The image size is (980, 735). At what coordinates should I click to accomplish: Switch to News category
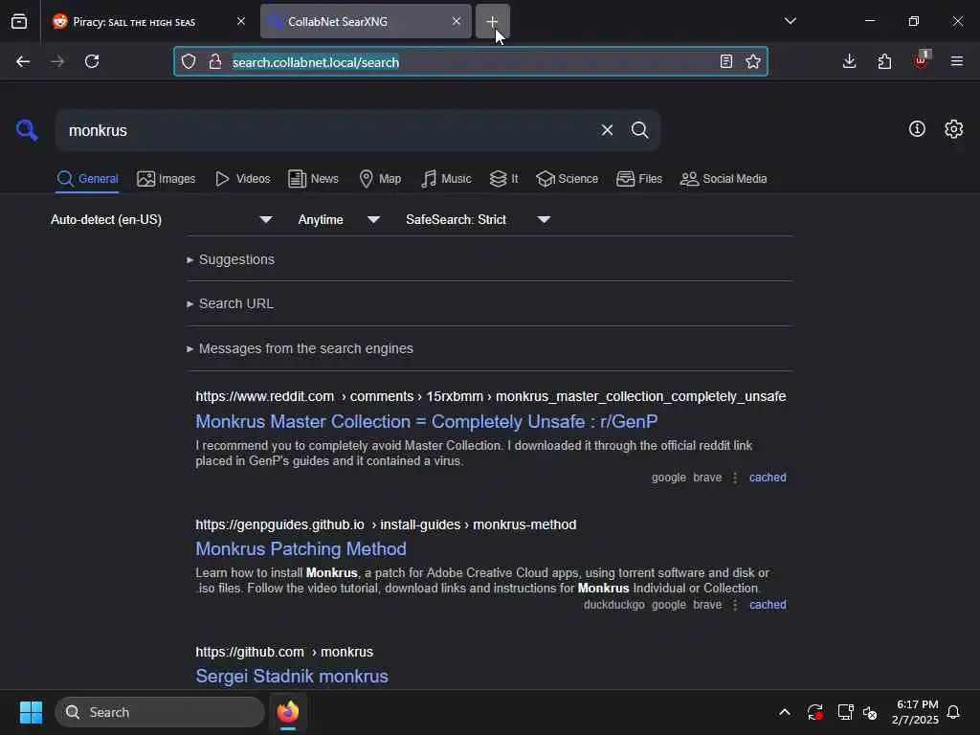(x=313, y=179)
